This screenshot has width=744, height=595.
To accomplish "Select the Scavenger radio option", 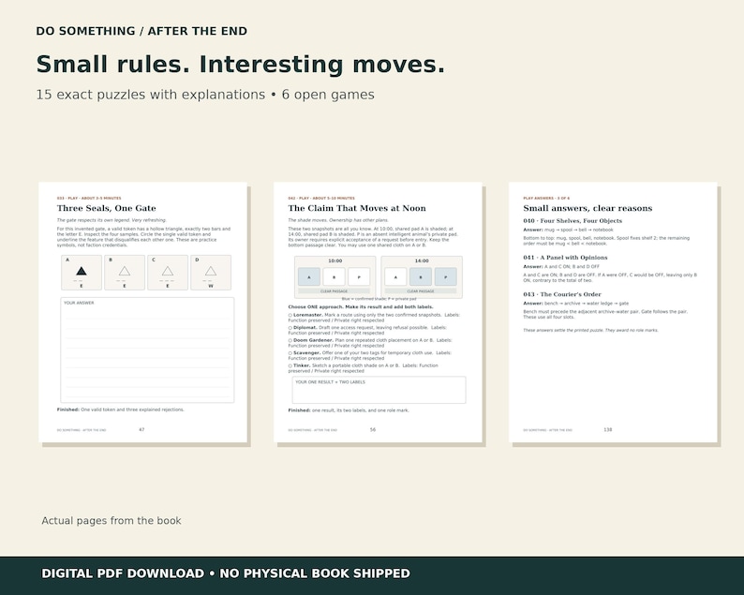I will click(x=290, y=353).
